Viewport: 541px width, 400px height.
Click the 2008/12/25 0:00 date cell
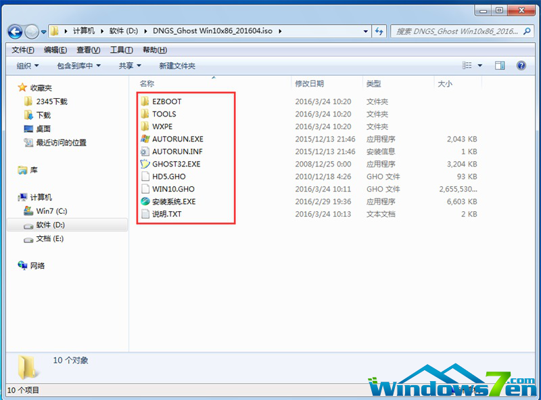point(323,164)
